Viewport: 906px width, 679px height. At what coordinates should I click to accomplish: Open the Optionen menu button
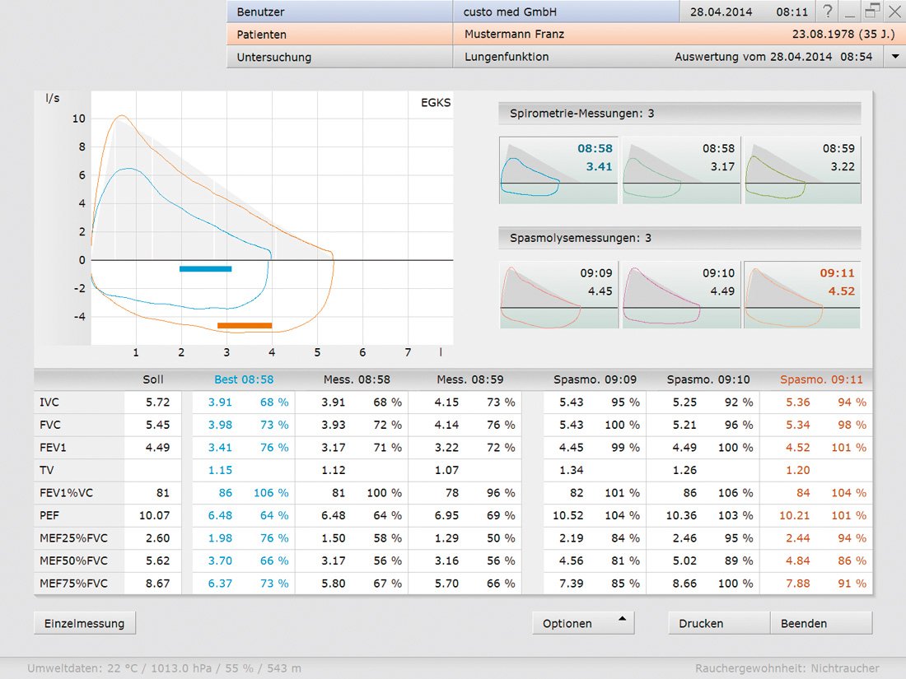pos(583,623)
